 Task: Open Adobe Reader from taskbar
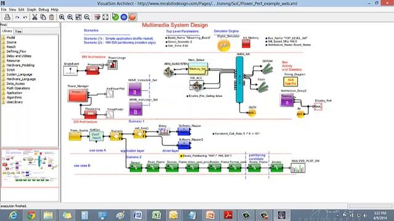[228, 215]
